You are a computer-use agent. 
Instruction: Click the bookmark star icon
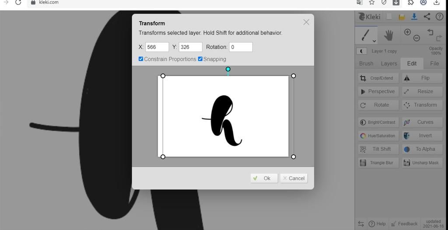click(x=371, y=2)
